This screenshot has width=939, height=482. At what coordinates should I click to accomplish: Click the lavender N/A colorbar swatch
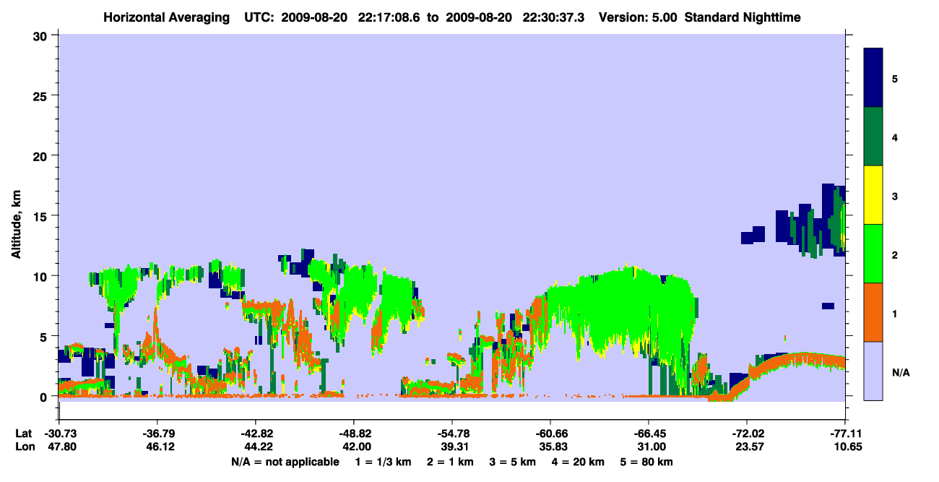873,371
